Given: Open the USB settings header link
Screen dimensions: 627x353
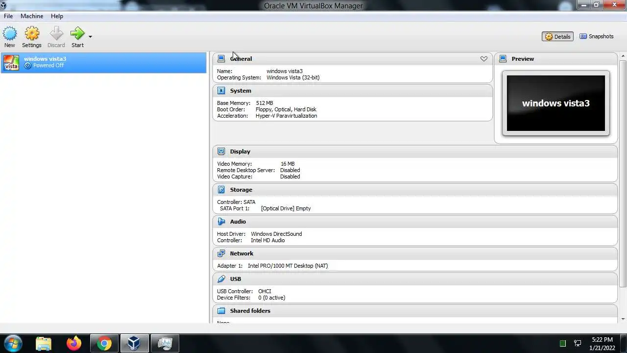Looking at the screenshot, I should coord(236,279).
